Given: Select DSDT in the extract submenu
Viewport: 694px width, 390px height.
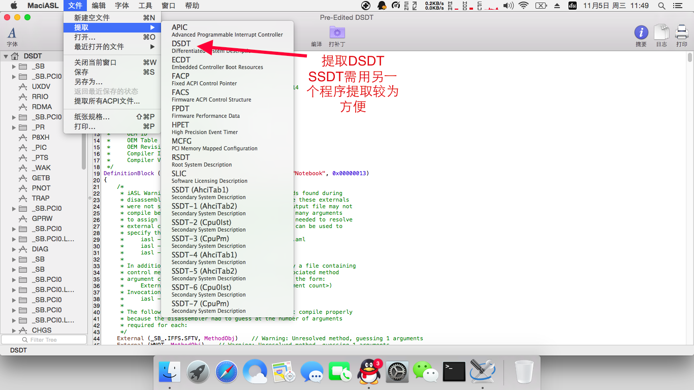Looking at the screenshot, I should [x=227, y=47].
